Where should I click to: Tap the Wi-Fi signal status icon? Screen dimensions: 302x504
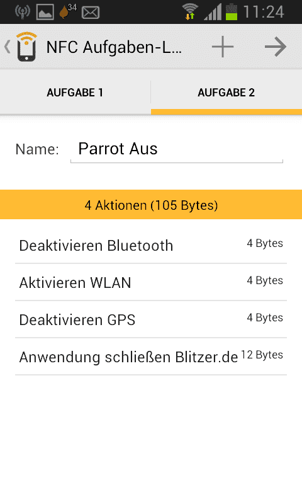coord(189,11)
